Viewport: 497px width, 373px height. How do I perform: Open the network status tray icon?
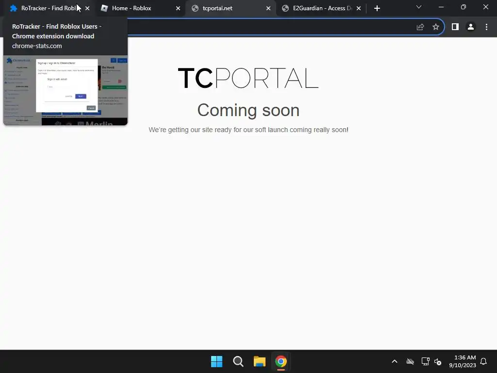coord(425,361)
